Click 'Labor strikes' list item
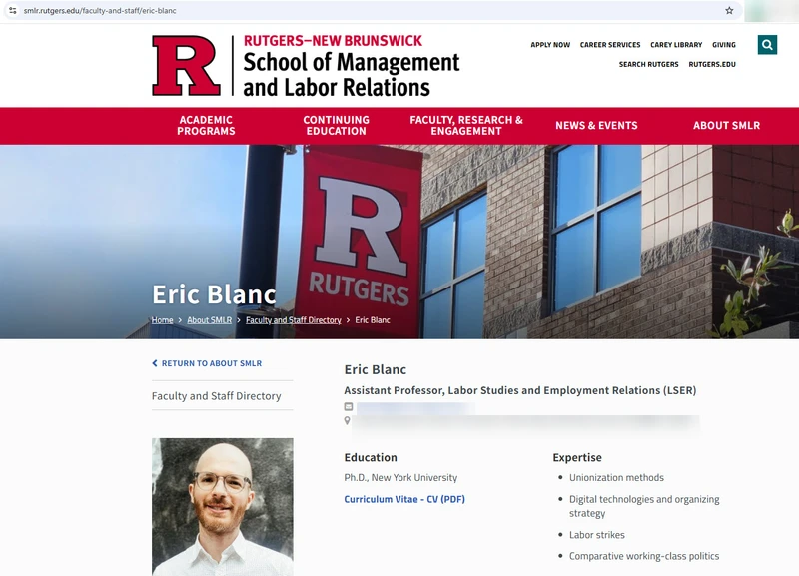This screenshot has height=576, width=799. pos(596,535)
